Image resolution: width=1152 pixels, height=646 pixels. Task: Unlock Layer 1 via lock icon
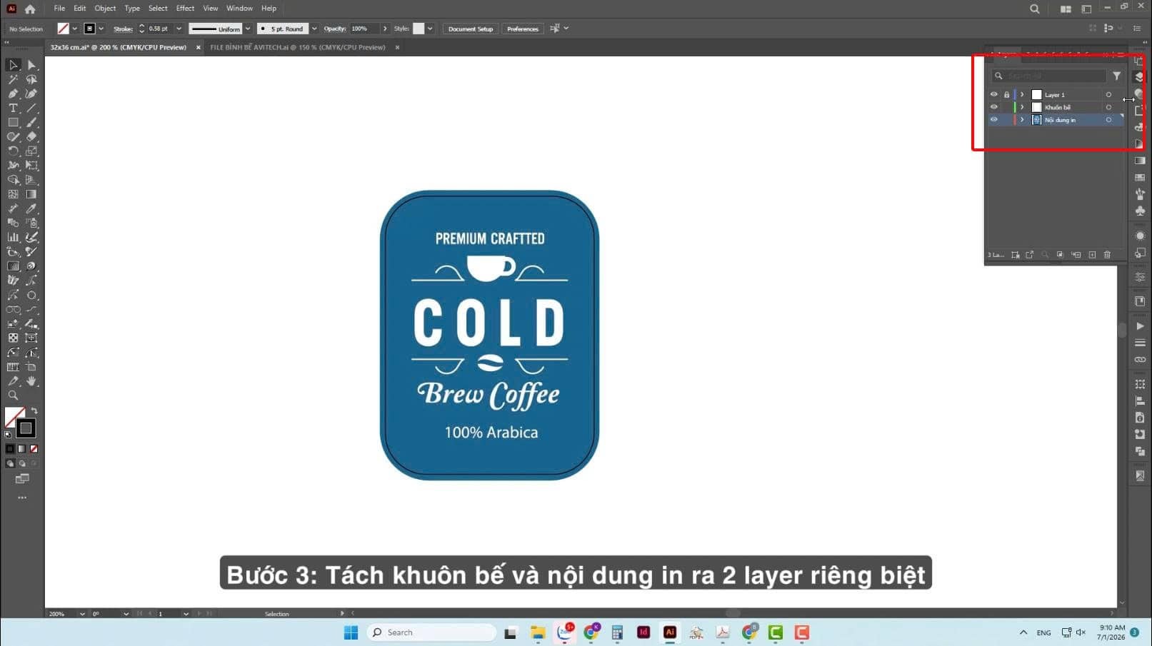coord(1006,94)
